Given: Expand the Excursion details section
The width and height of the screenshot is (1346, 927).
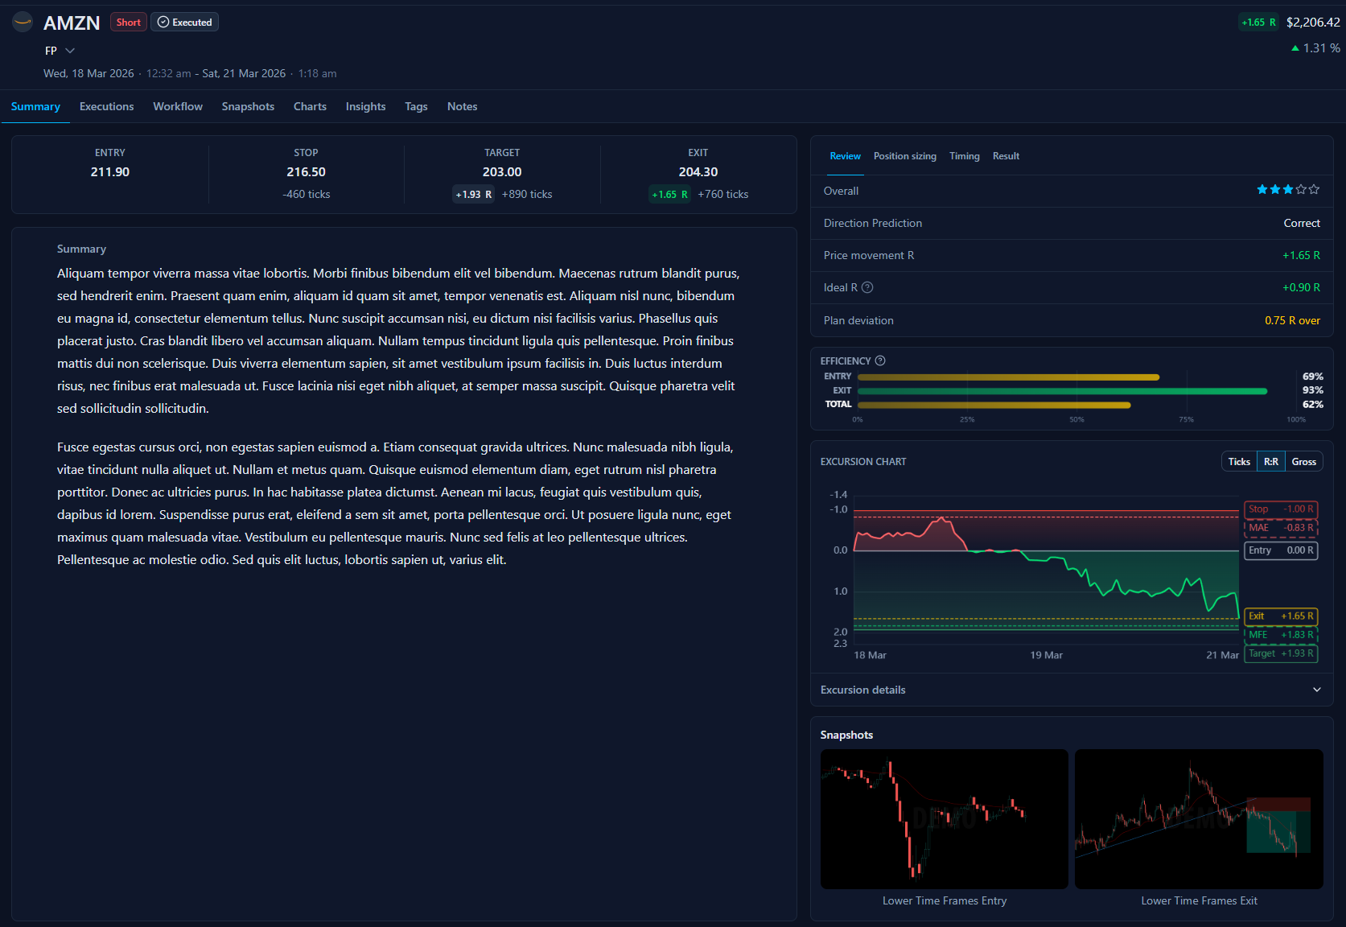Looking at the screenshot, I should point(1072,690).
